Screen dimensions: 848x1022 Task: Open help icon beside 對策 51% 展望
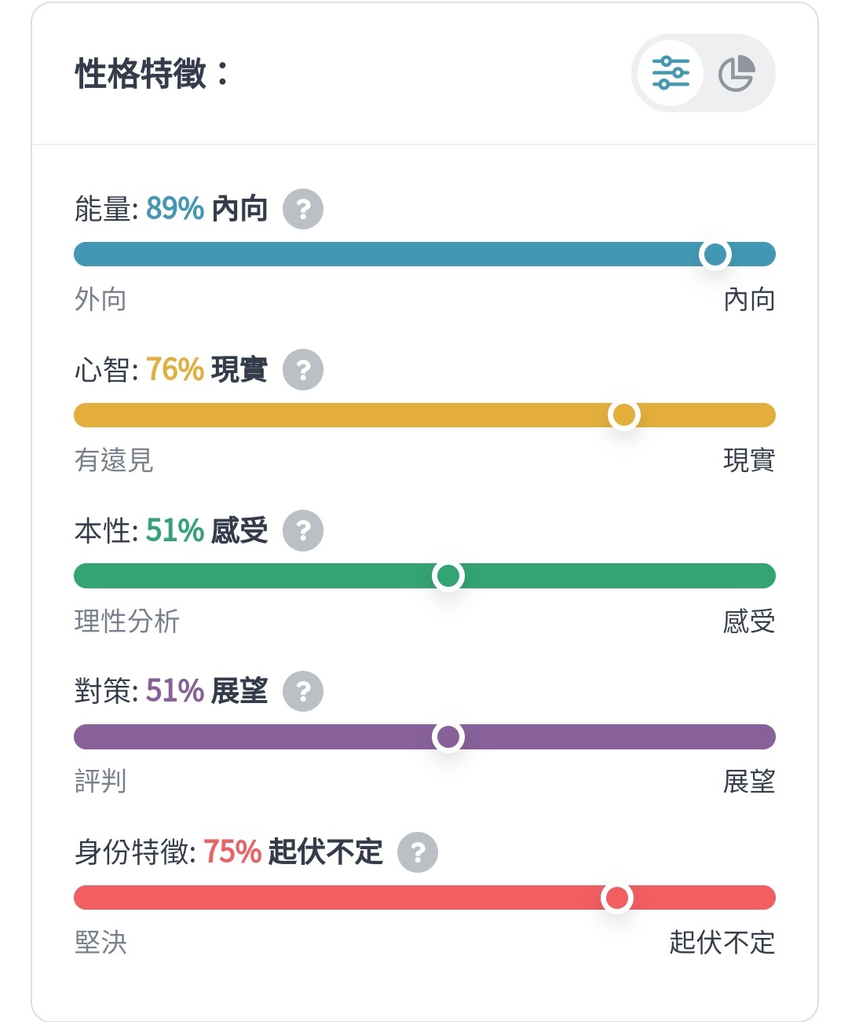click(x=303, y=691)
